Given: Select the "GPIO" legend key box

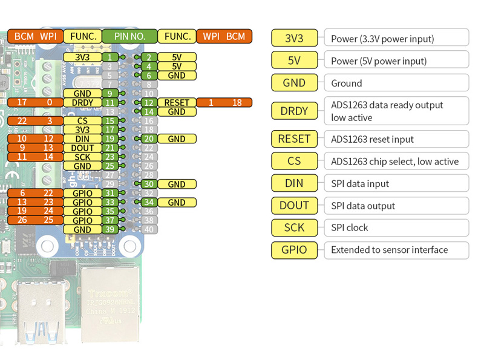Looking at the screenshot, I should coord(295,250).
